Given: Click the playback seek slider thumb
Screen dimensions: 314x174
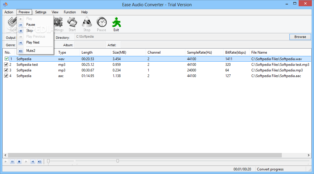Looking at the screenshot, I should pyautogui.click(x=118, y=161).
